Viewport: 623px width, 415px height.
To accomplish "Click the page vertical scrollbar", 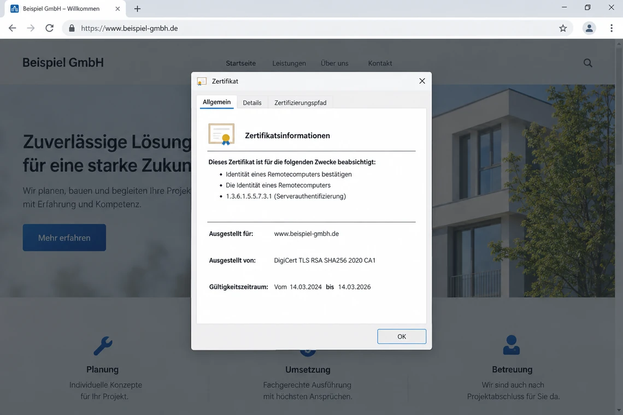I will 619,107.
